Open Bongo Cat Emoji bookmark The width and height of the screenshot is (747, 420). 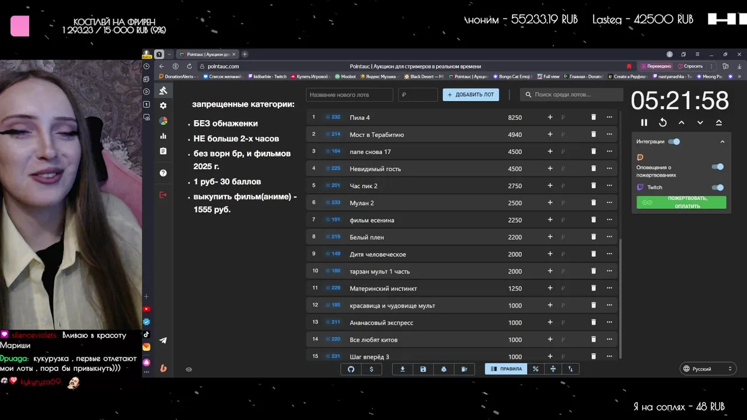512,76
